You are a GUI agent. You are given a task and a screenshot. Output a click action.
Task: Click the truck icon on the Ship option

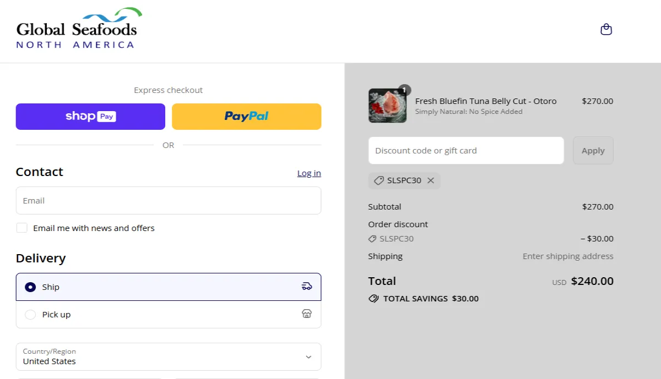[307, 286]
